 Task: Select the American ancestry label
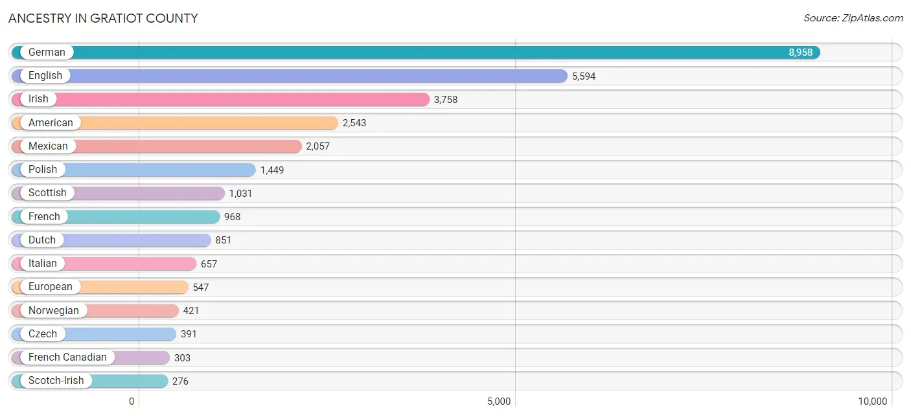[x=51, y=122]
